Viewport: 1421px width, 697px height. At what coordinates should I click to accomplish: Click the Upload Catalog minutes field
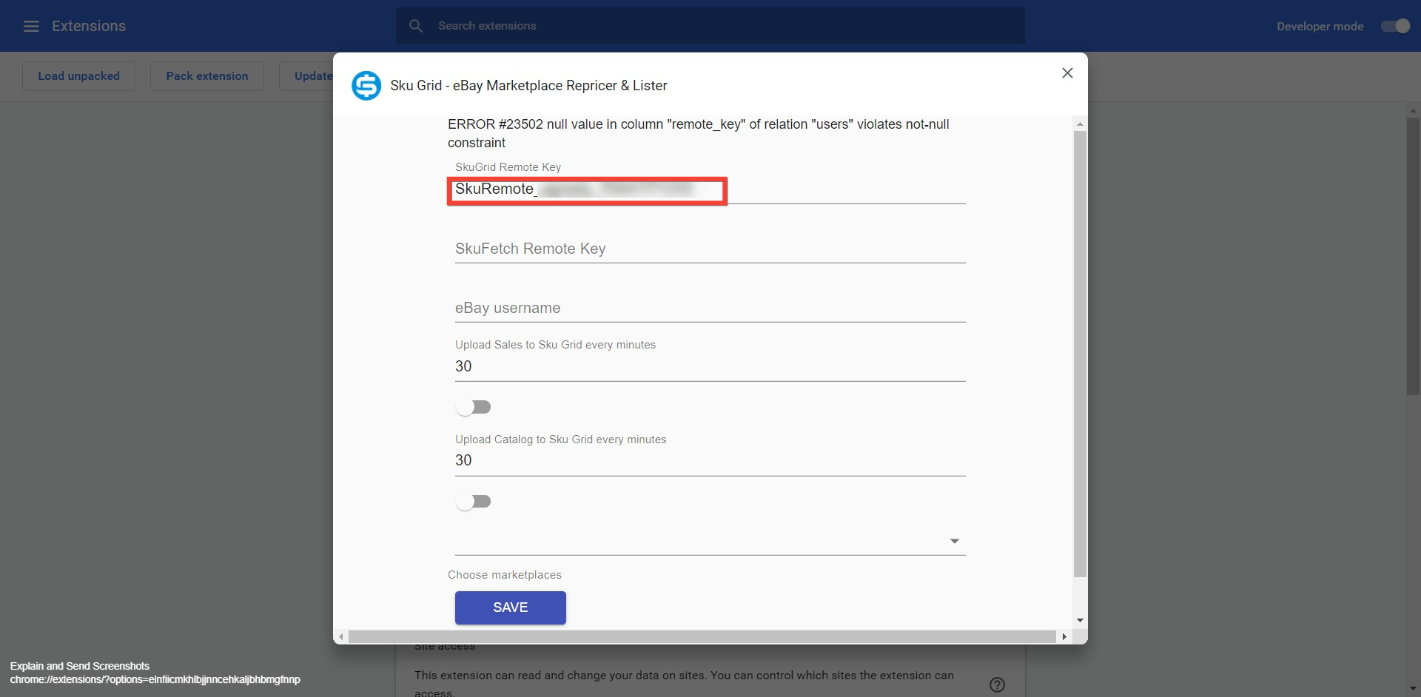(710, 460)
